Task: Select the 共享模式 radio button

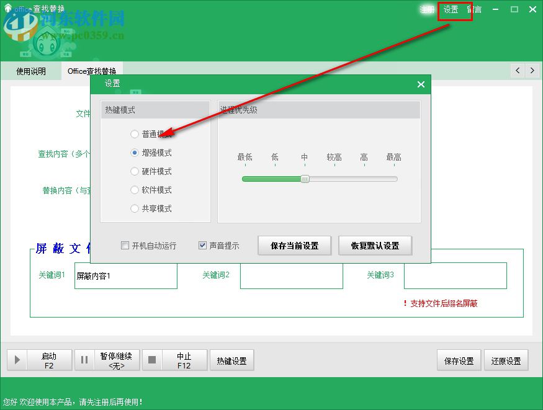Action: pyautogui.click(x=134, y=208)
